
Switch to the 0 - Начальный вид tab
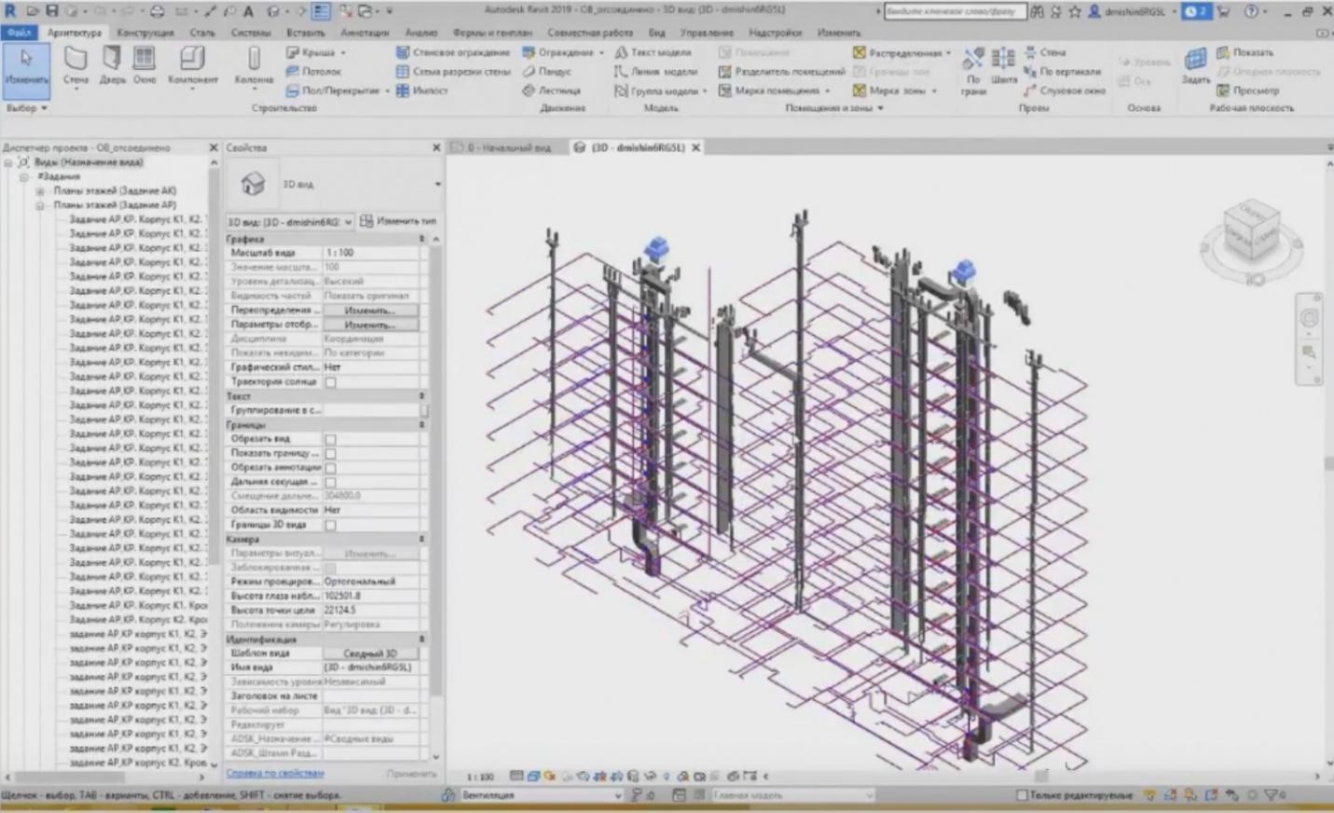[511, 147]
